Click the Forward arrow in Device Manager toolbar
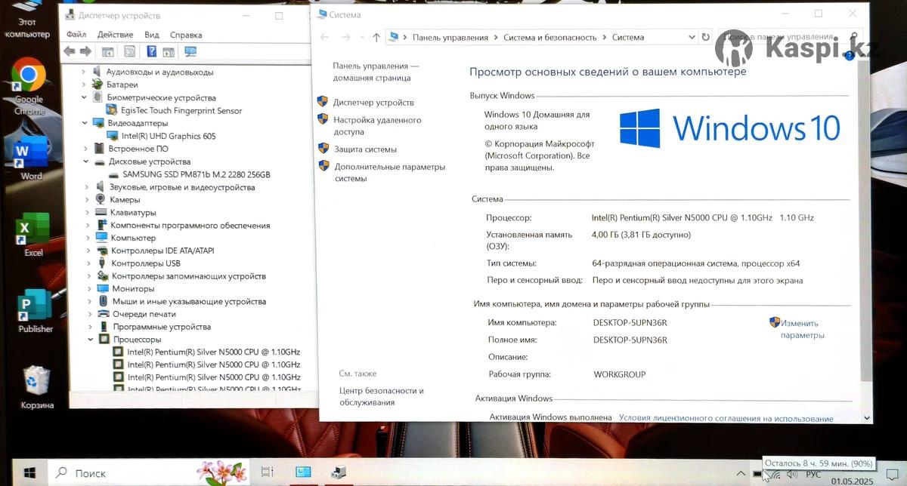 (85, 51)
